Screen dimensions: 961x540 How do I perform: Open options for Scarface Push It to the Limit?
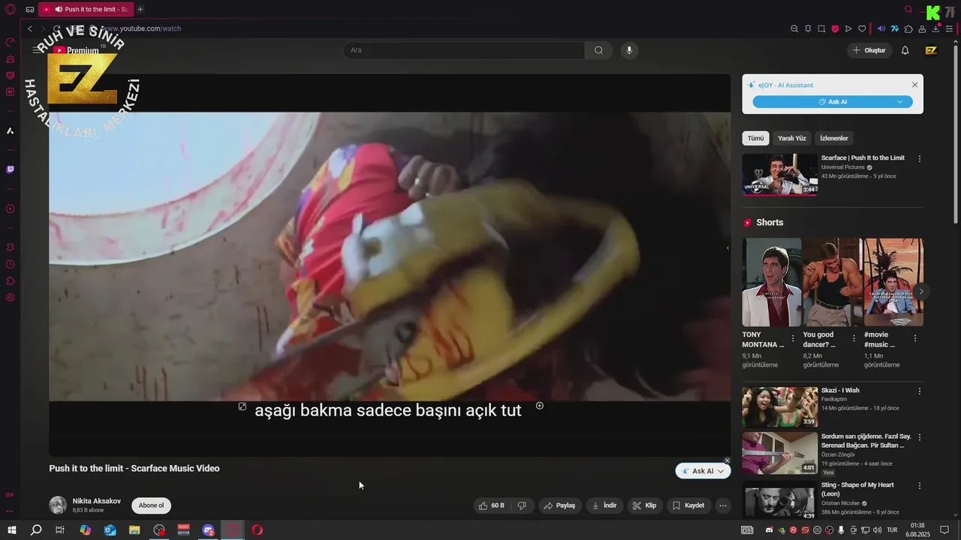coord(920,159)
